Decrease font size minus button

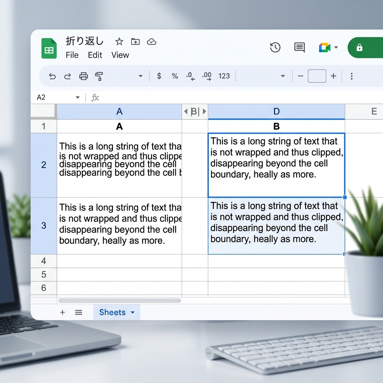(300, 76)
